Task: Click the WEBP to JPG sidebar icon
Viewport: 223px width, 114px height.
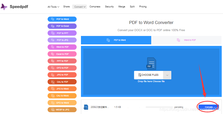Action: tap(53, 110)
